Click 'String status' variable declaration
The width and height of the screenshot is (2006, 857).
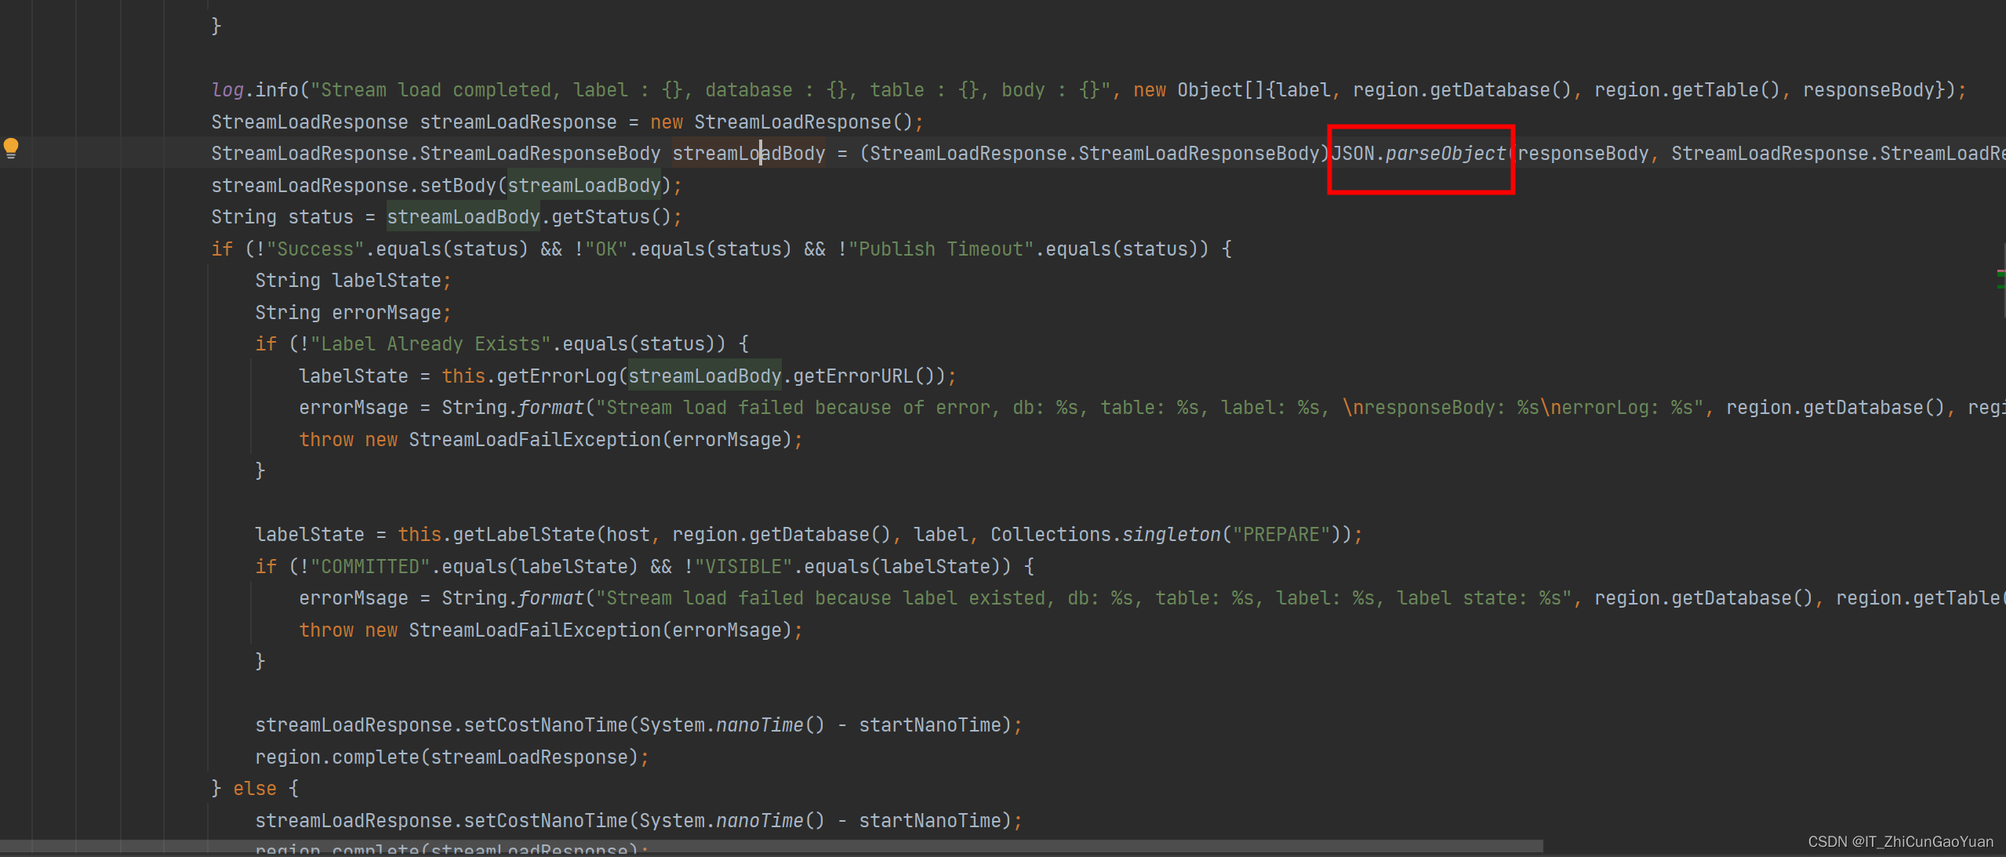pos(282,217)
